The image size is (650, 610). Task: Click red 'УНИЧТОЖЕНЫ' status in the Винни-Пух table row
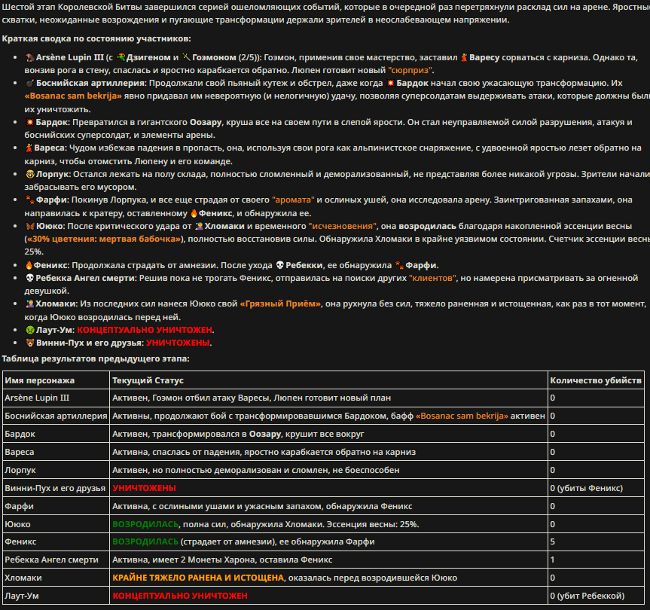(x=144, y=488)
